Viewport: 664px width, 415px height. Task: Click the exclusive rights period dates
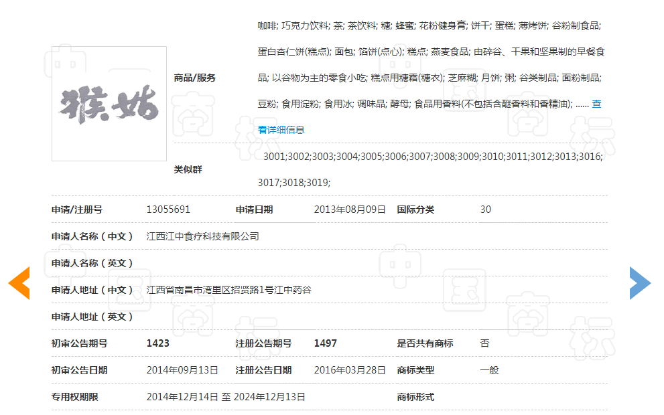click(226, 397)
